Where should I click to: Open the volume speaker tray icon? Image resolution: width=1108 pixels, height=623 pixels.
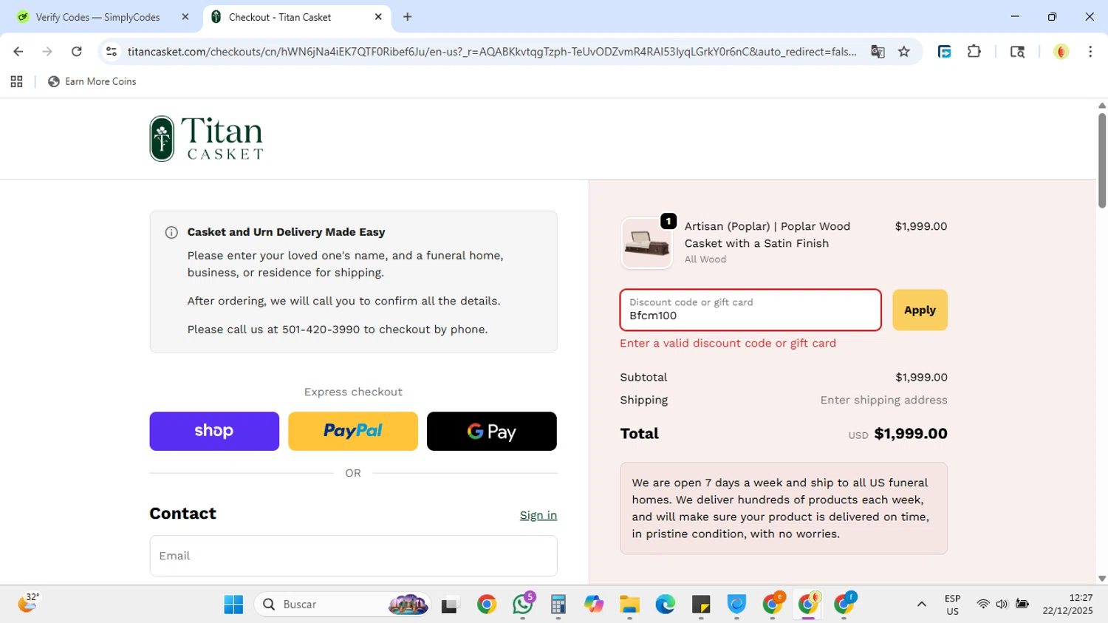click(1002, 605)
